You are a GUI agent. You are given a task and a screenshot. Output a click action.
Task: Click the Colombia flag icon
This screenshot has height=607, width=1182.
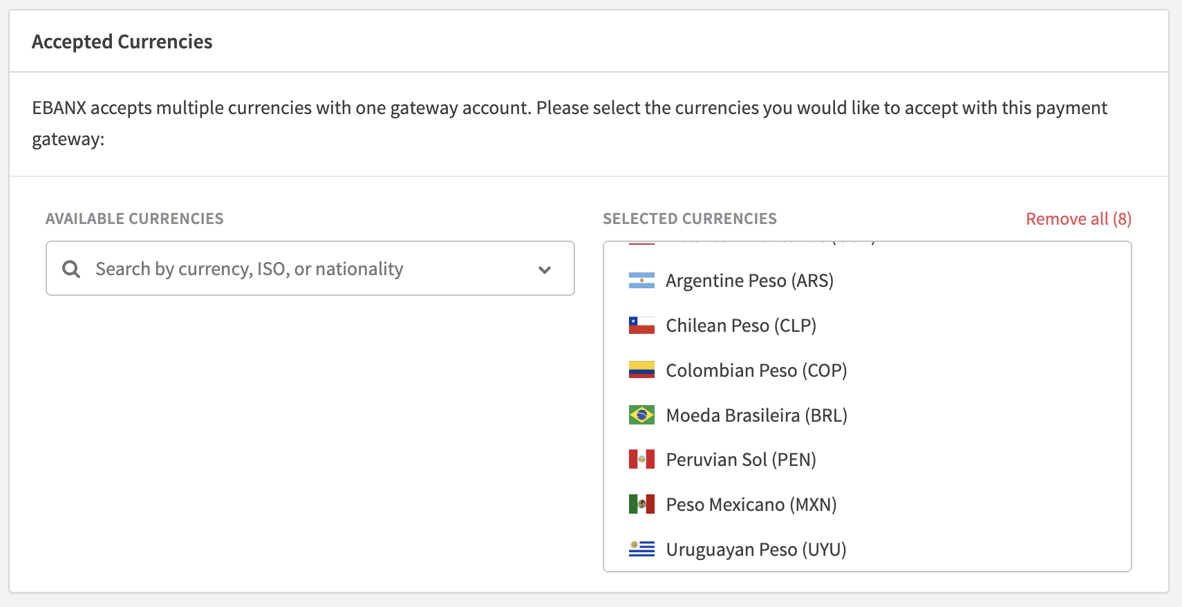click(641, 371)
